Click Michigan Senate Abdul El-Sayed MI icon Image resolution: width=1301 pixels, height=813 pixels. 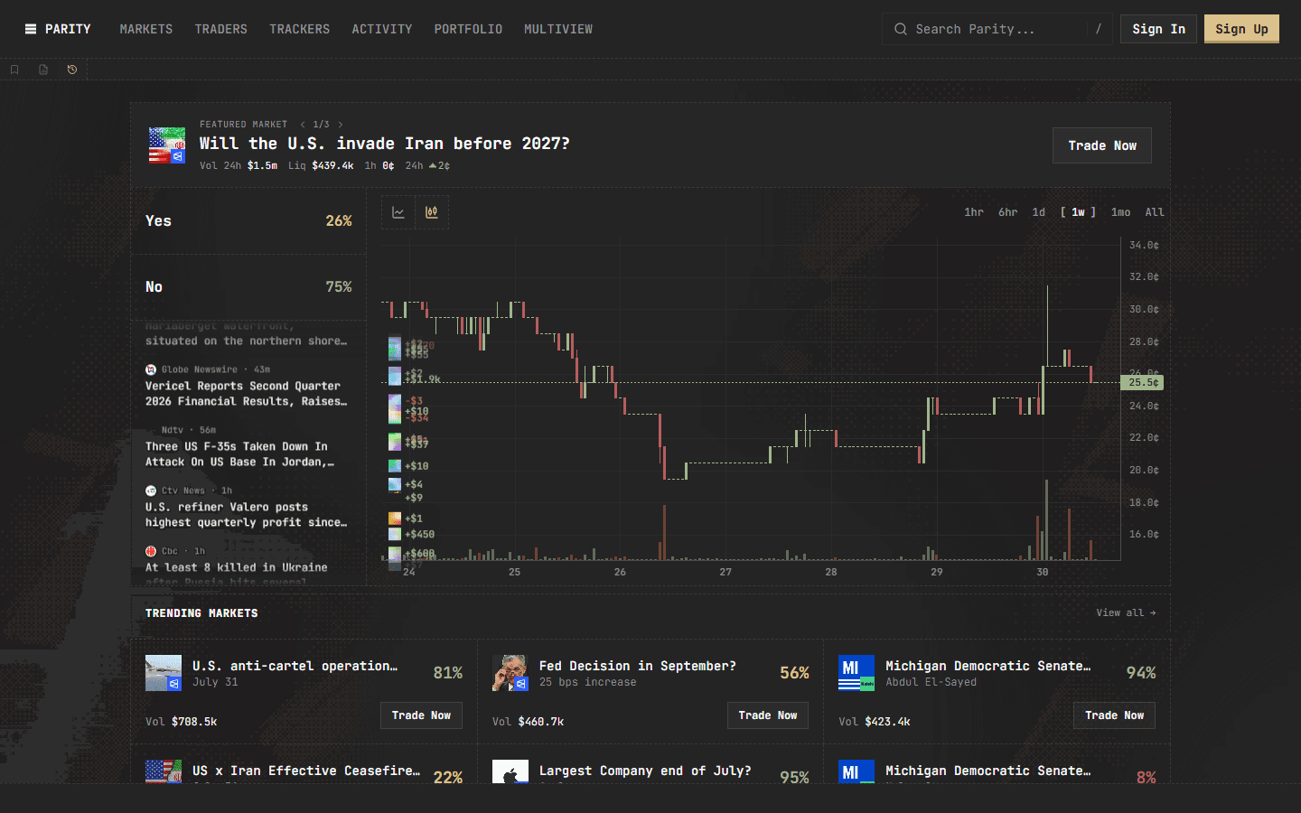tap(856, 673)
